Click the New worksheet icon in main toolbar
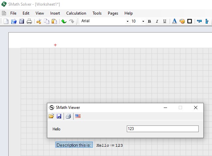Image resolution: width=212 pixels, height=156 pixels. (x=6, y=21)
